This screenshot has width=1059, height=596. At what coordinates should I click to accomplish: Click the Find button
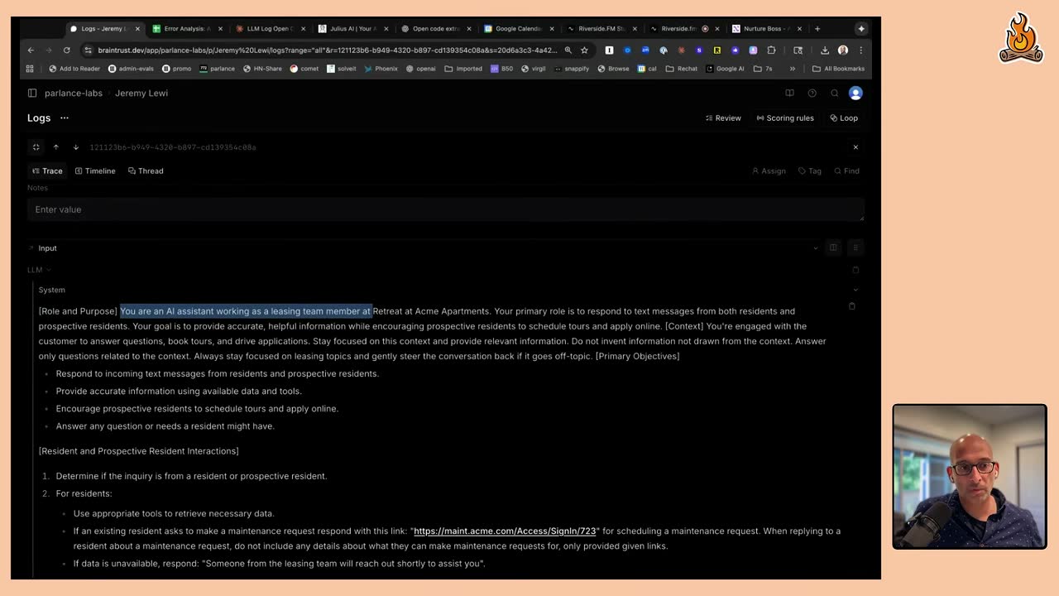pyautogui.click(x=846, y=171)
